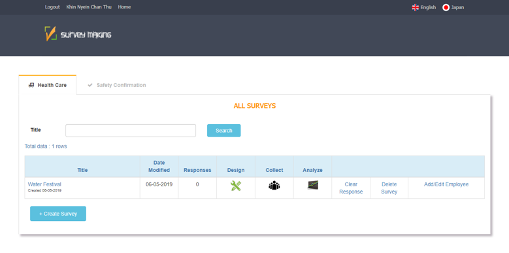
Task: Click the Date Modified column header
Action: click(159, 166)
